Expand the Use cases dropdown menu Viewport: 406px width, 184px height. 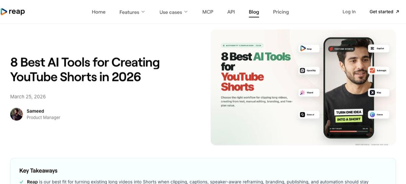[x=174, y=12]
